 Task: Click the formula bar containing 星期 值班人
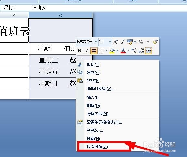pyautogui.click(x=93, y=8)
